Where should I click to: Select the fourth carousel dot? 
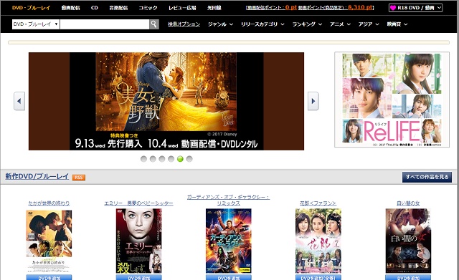coord(171,159)
